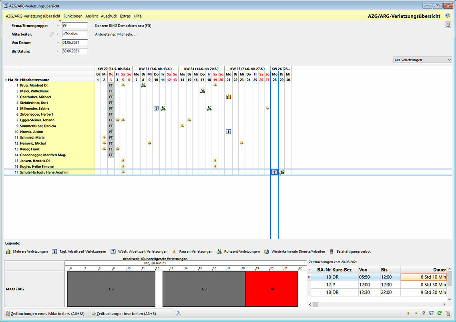Click the red DR block in the timeline
Image resolution: width=456 pixels, height=322 pixels.
click(x=271, y=289)
